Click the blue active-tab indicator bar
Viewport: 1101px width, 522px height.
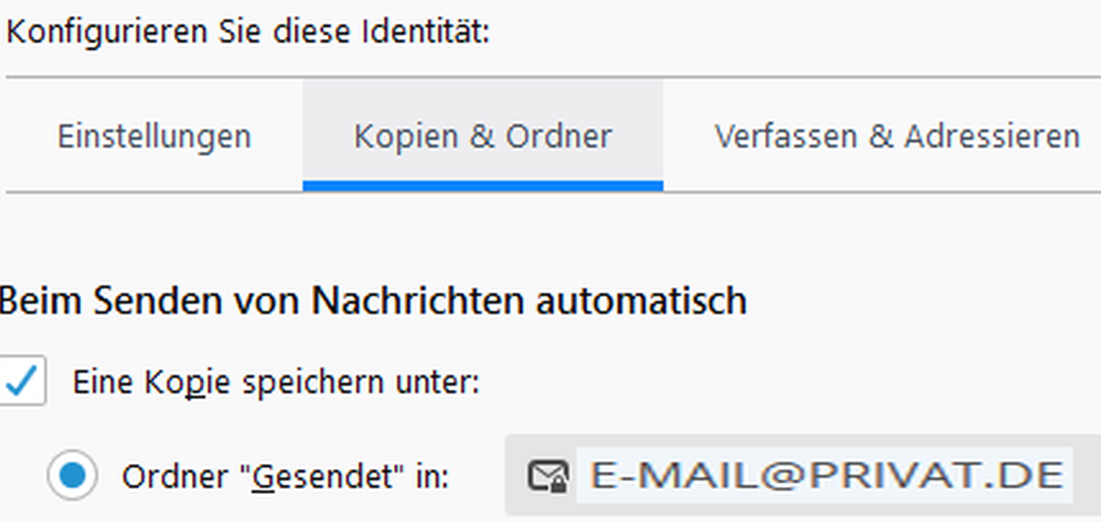tap(483, 186)
